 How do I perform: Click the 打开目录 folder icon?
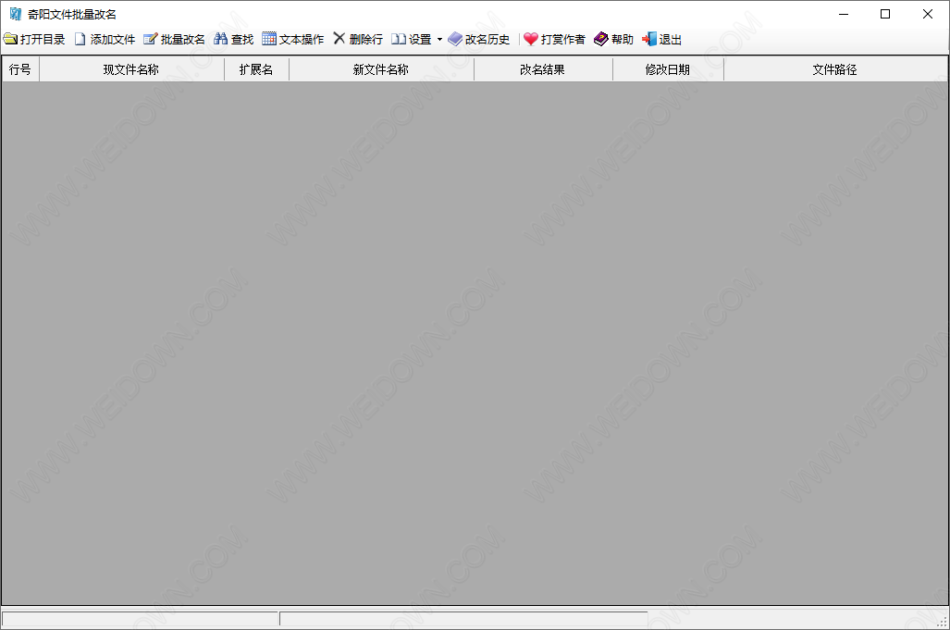tap(10, 40)
